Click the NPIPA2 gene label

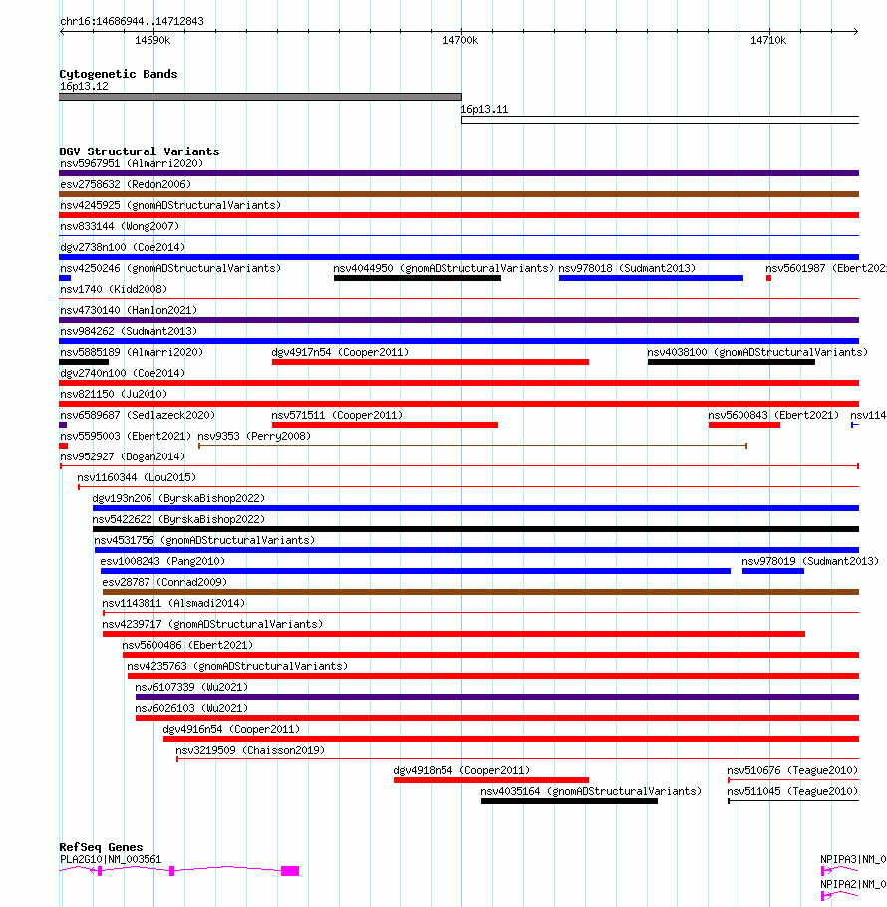(853, 884)
